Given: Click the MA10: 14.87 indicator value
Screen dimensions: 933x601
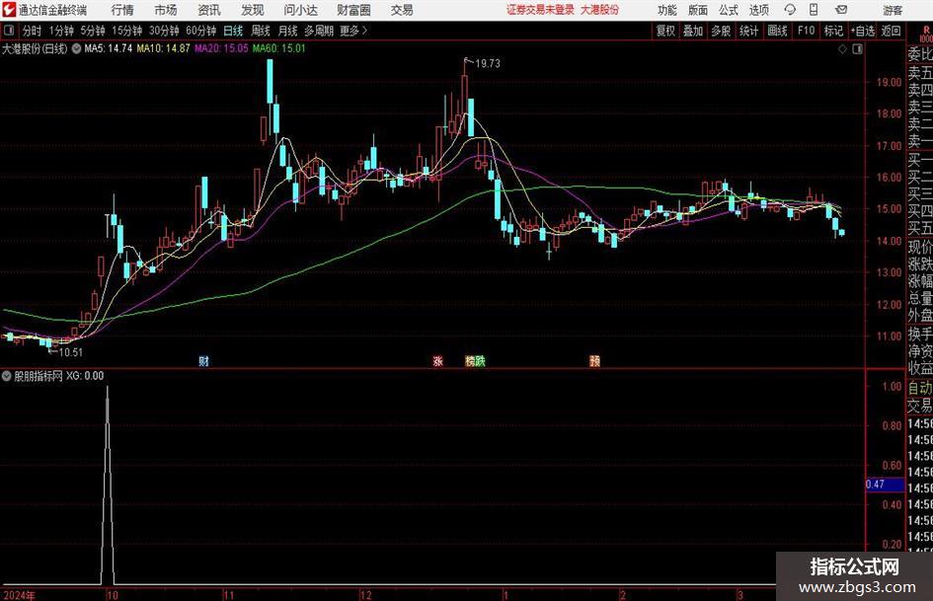Looking at the screenshot, I should coord(163,48).
